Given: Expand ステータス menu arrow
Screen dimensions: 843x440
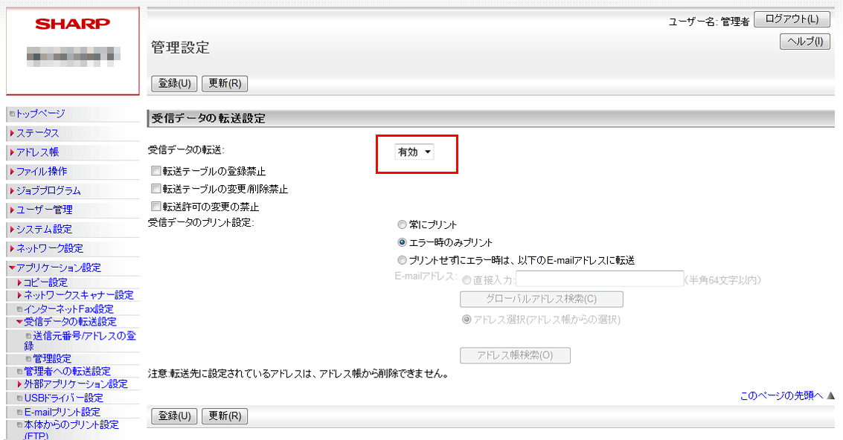Looking at the screenshot, I should point(12,133).
